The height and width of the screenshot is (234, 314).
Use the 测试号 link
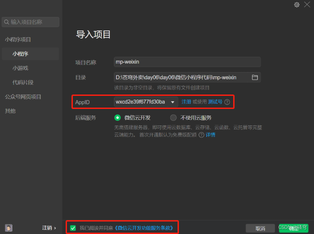215,102
